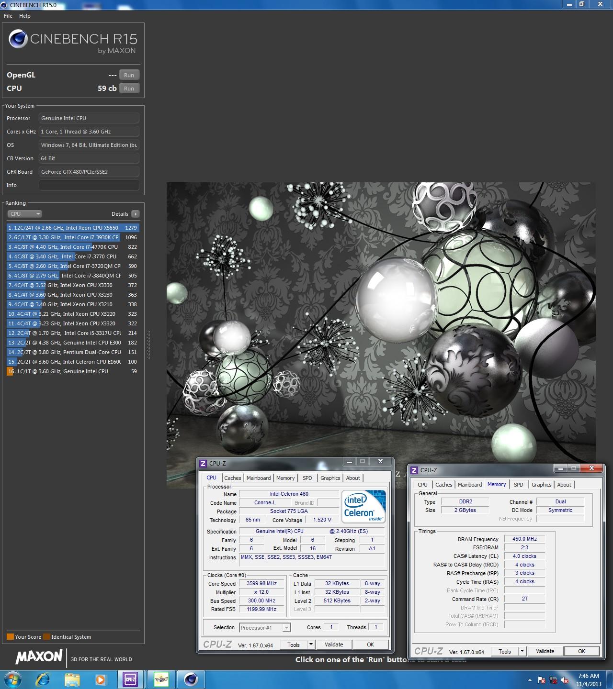Viewport: 613px width, 689px height.
Task: Click the CPU-Z icon in left window title
Action: click(x=203, y=463)
